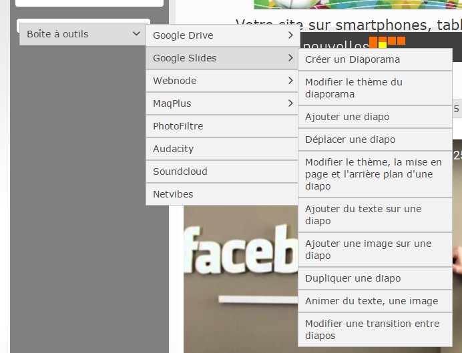Select Ajouter une image sur une diapo
Image resolution: width=462 pixels, height=353 pixels.
tap(375, 250)
